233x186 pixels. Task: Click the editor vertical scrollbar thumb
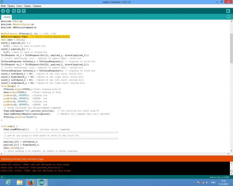(x=231, y=48)
